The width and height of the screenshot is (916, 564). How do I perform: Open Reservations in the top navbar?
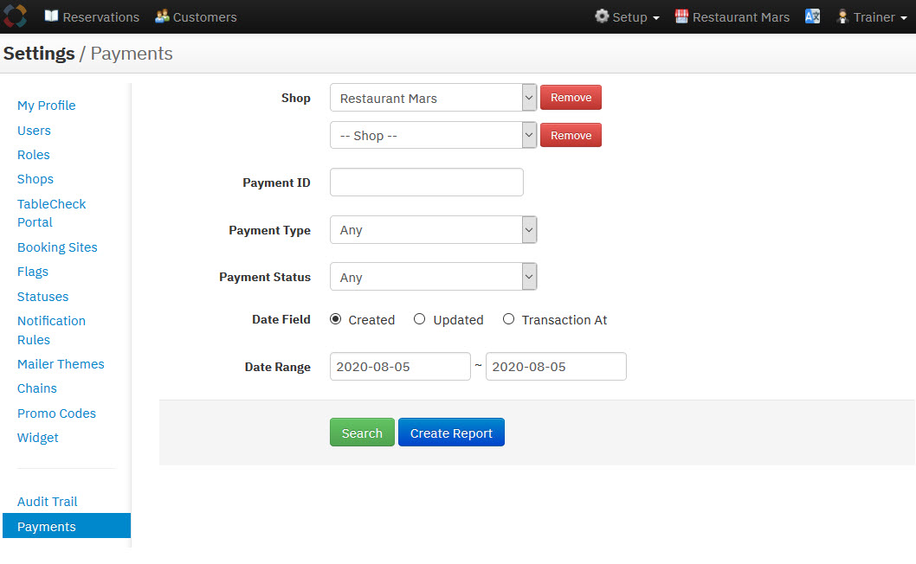pos(101,17)
